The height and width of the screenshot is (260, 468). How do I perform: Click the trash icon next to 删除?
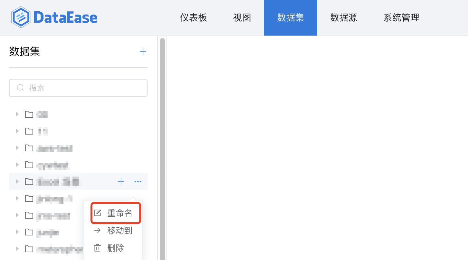[97, 248]
